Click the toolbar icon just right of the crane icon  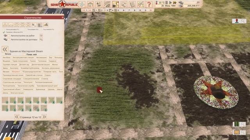(x=124, y=4)
